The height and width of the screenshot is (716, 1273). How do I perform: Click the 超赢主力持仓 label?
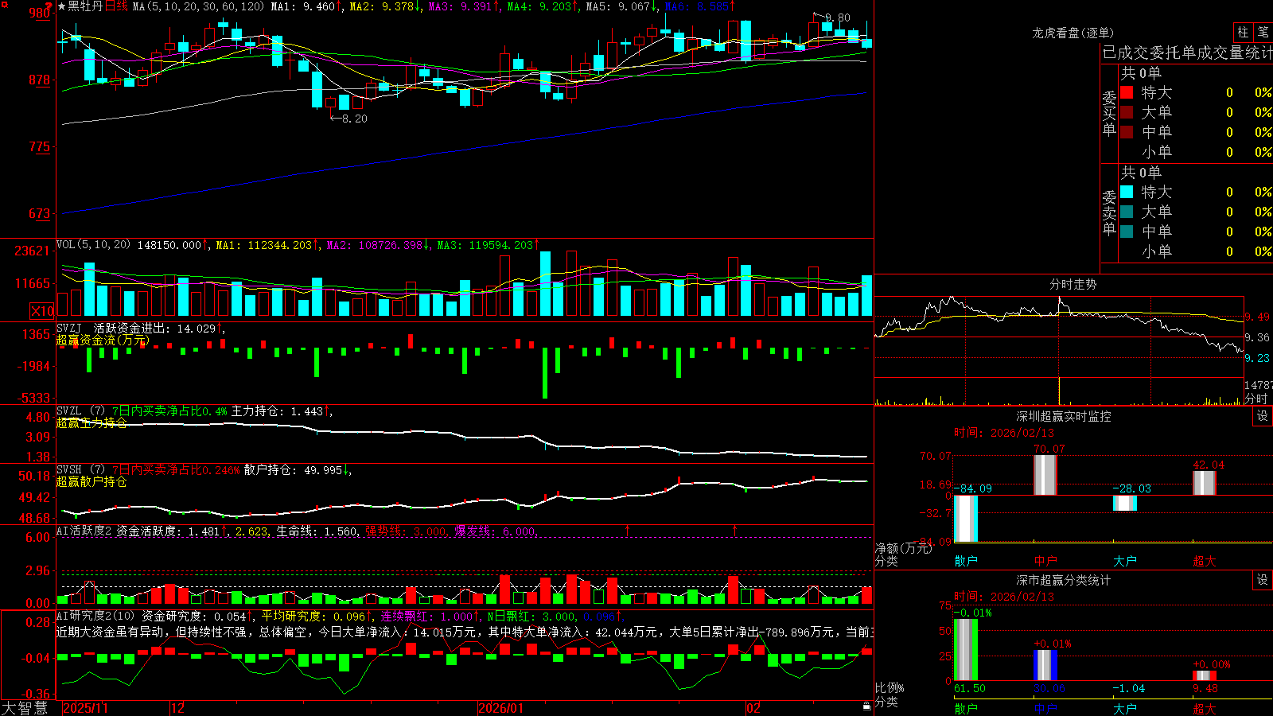point(91,423)
